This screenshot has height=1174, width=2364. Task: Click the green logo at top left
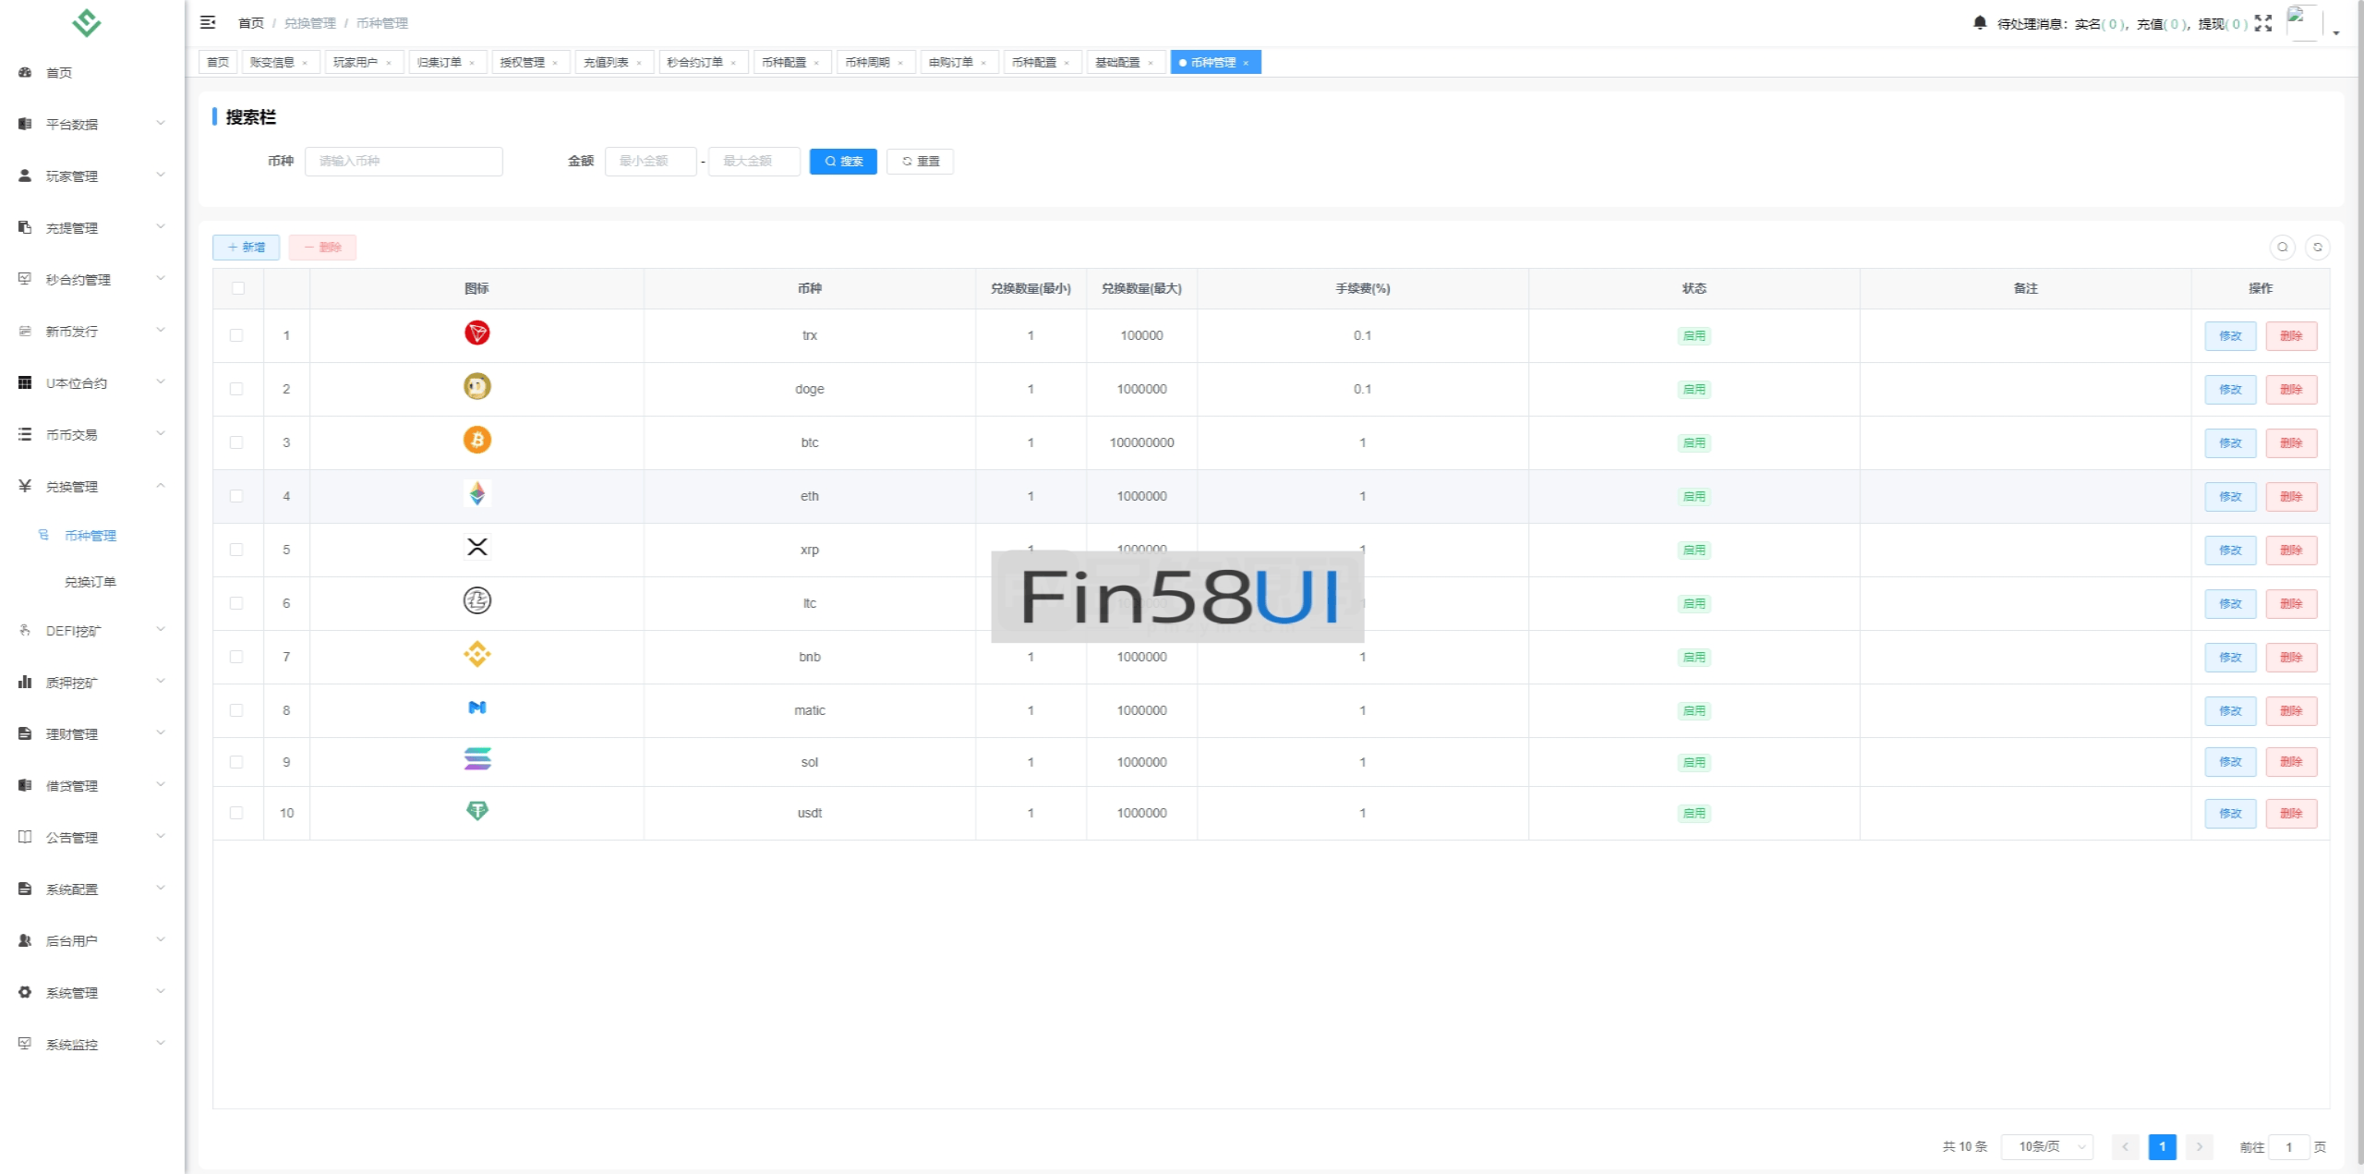click(x=86, y=22)
